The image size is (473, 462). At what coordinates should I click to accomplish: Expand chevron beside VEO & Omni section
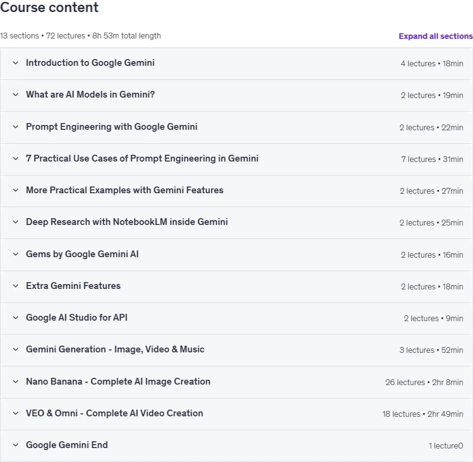click(15, 413)
